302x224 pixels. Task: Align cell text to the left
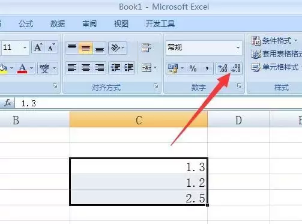click(72, 68)
